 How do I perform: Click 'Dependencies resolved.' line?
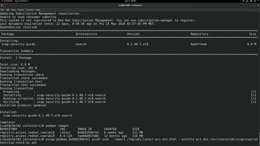[x=19, y=27]
